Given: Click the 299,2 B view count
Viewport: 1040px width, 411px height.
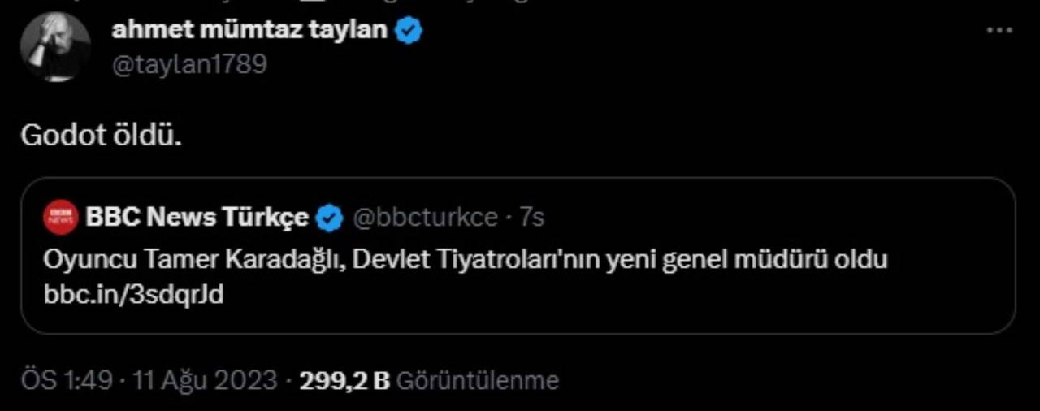Looking at the screenshot, I should (345, 380).
